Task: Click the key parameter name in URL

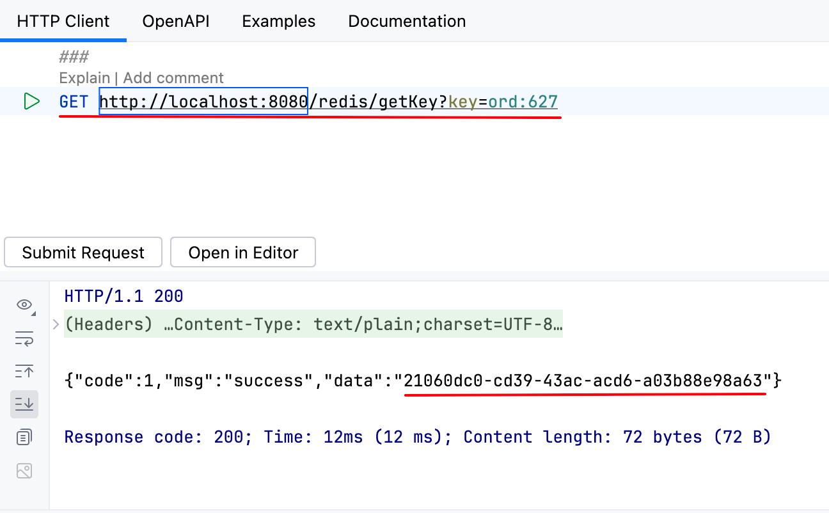Action: click(x=462, y=101)
